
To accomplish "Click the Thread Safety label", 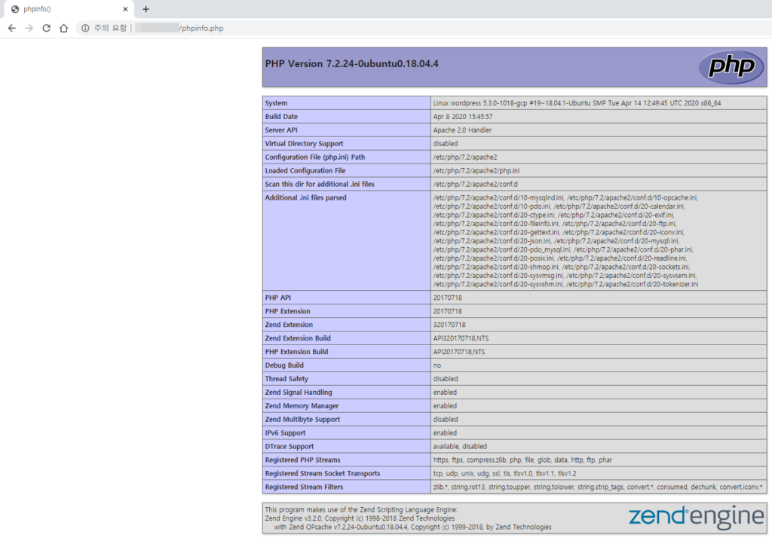I will click(x=286, y=379).
